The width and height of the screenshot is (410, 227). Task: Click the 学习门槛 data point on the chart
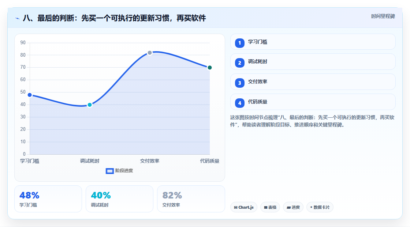[x=30, y=95]
